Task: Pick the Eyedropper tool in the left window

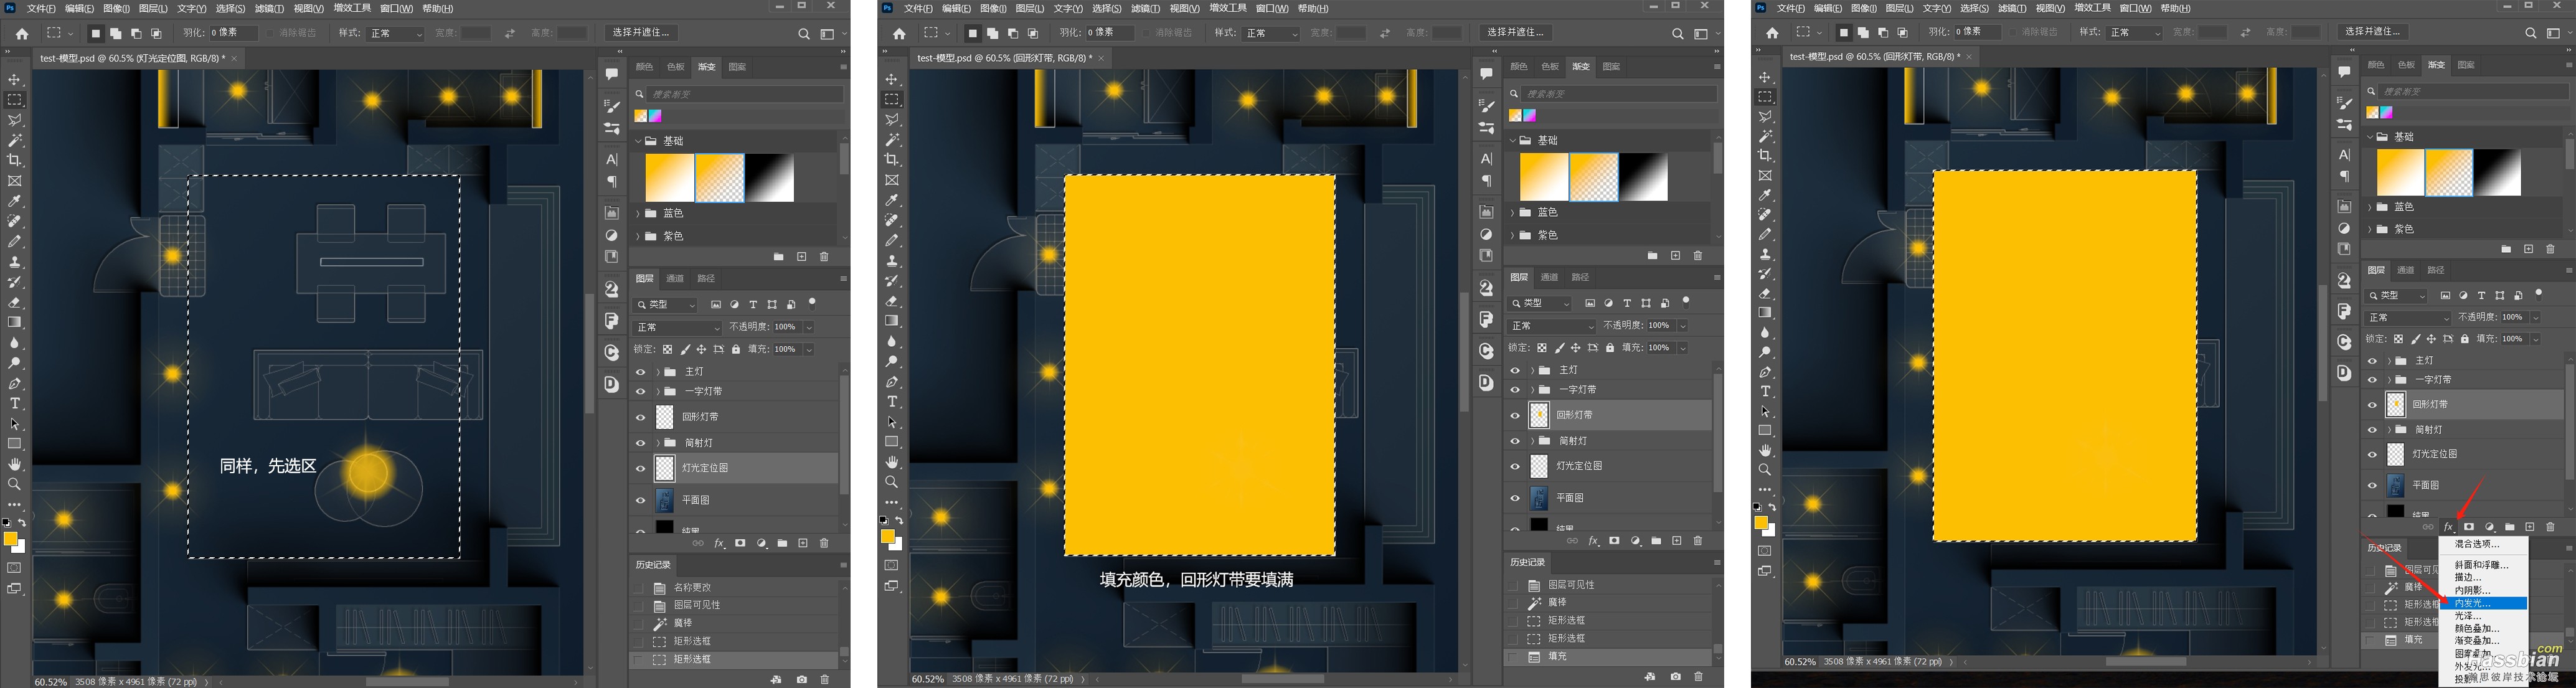Action: 15,201
